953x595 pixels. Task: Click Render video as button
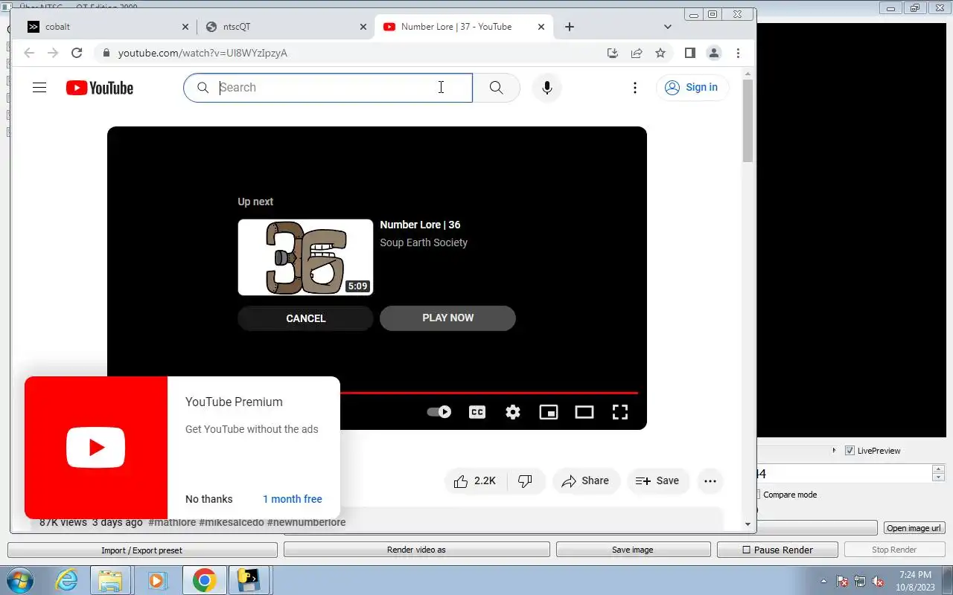[x=416, y=550]
